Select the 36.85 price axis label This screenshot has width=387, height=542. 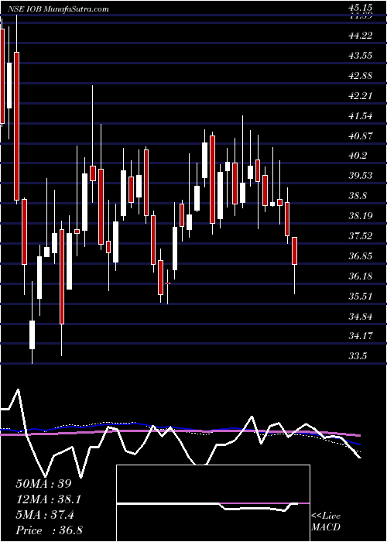click(360, 256)
